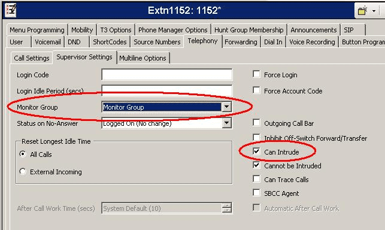Enable the Force Login checkbox
The height and width of the screenshot is (230, 385).
[256, 74]
